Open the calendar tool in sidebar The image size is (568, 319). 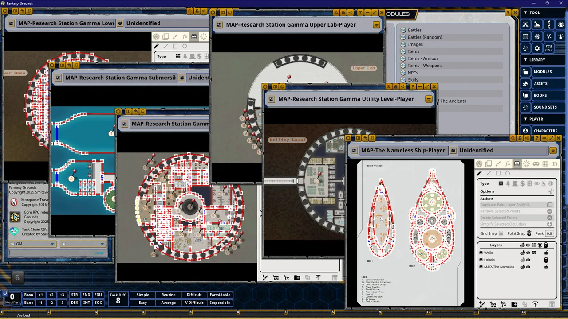(x=525, y=36)
